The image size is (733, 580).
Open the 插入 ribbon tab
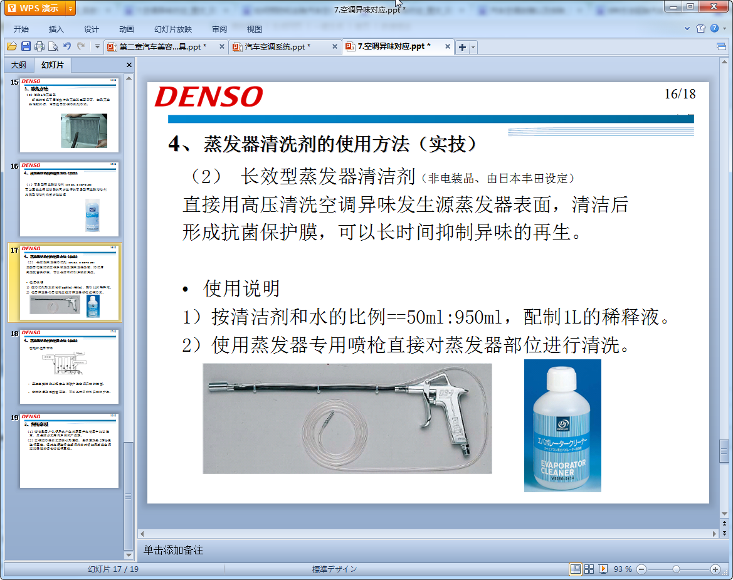point(56,29)
